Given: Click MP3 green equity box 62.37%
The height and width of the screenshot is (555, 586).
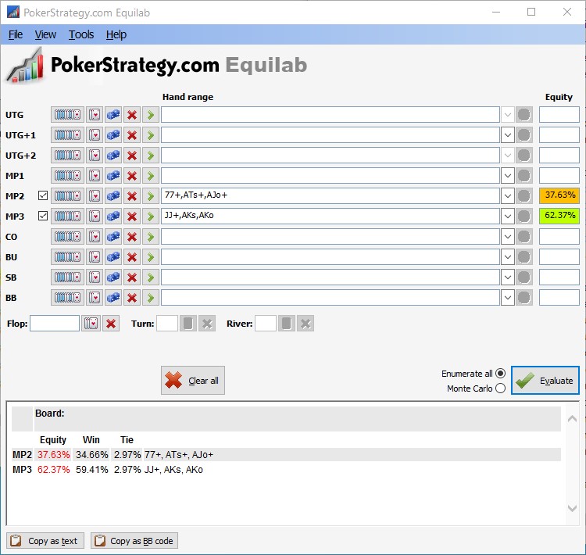Looking at the screenshot, I should coord(559,216).
